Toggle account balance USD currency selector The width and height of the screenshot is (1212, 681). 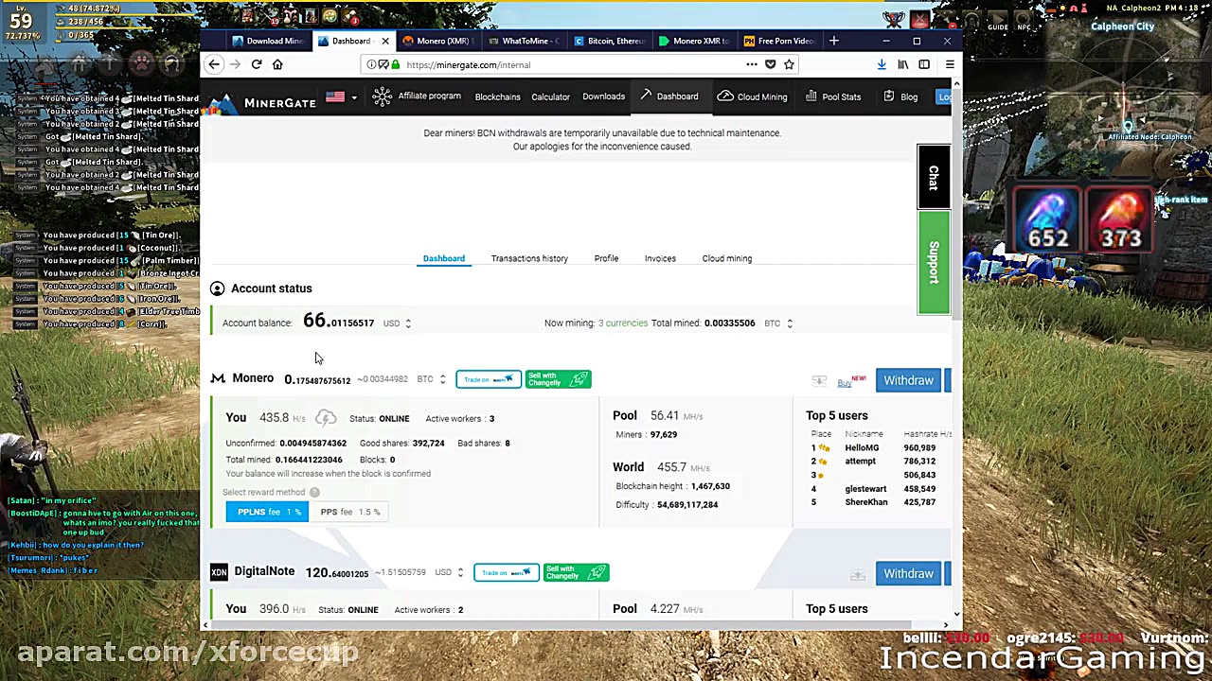click(408, 323)
